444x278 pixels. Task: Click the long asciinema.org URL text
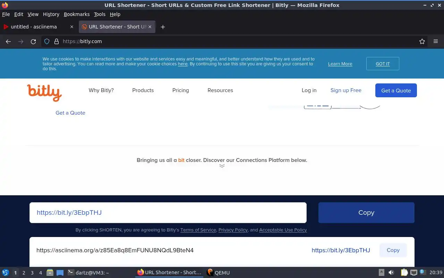115,250
